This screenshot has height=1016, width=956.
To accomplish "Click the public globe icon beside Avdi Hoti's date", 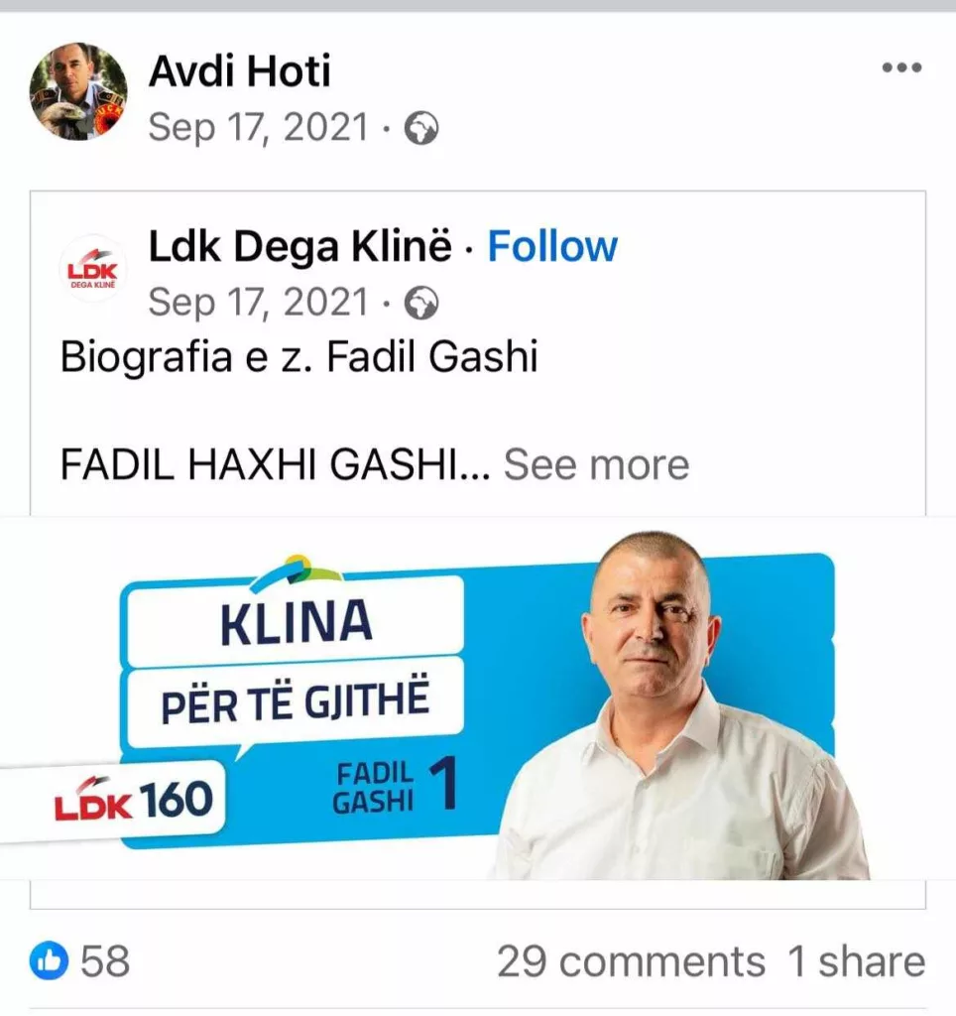I will pyautogui.click(x=421, y=128).
